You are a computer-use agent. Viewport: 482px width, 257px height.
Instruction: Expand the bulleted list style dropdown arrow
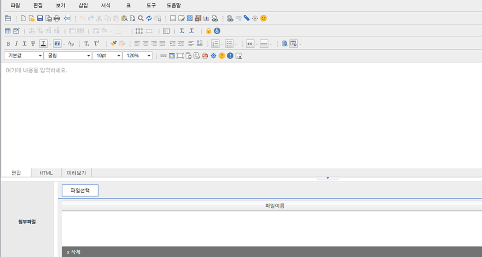pyautogui.click(x=236, y=44)
